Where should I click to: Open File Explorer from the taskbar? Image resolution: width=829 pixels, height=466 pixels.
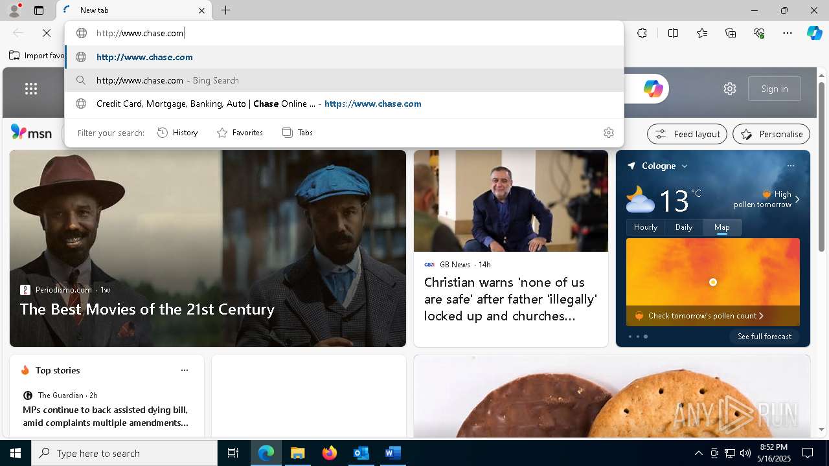(297, 453)
